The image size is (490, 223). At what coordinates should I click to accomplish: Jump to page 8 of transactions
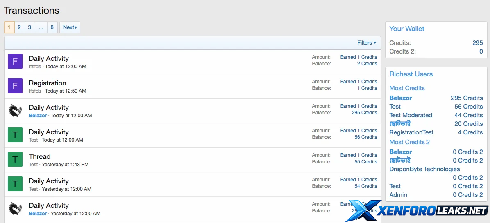52,27
